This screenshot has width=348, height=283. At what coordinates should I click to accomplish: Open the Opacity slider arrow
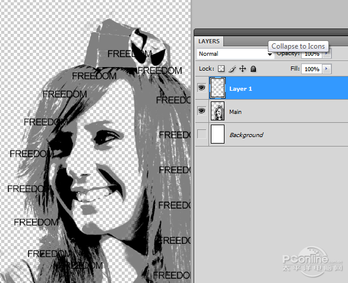click(x=327, y=53)
